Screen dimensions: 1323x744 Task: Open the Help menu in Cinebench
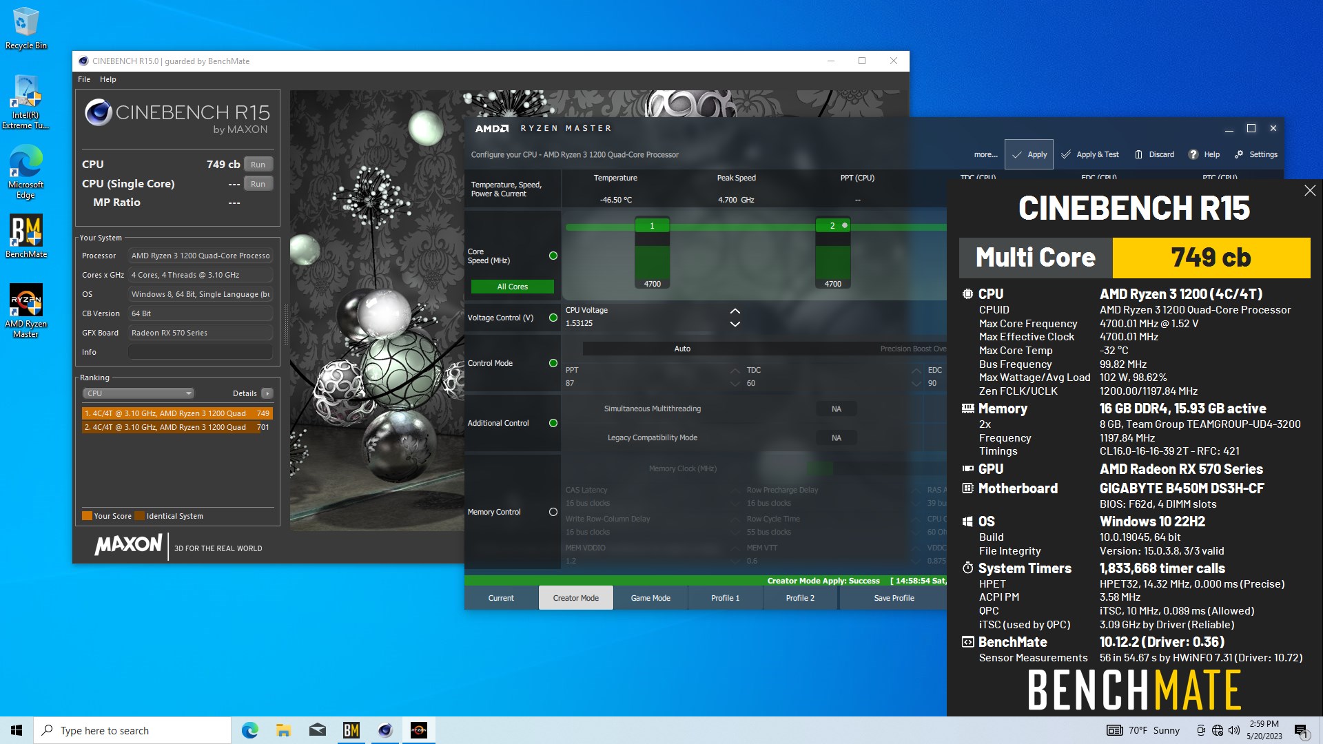click(108, 79)
